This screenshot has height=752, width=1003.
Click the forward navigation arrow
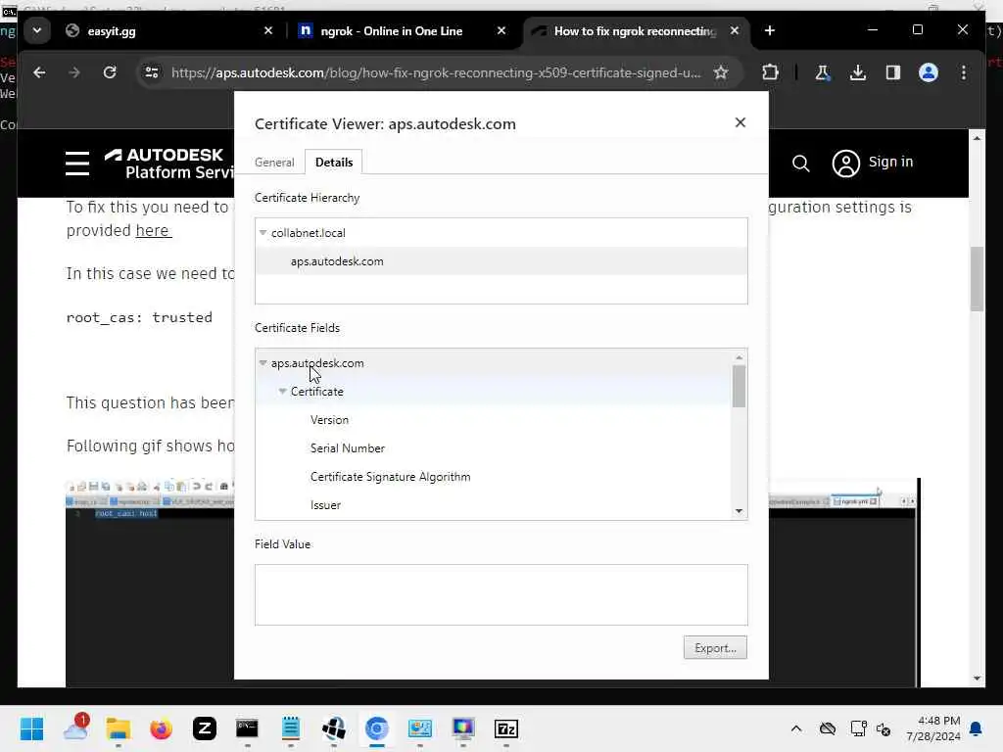tap(74, 72)
